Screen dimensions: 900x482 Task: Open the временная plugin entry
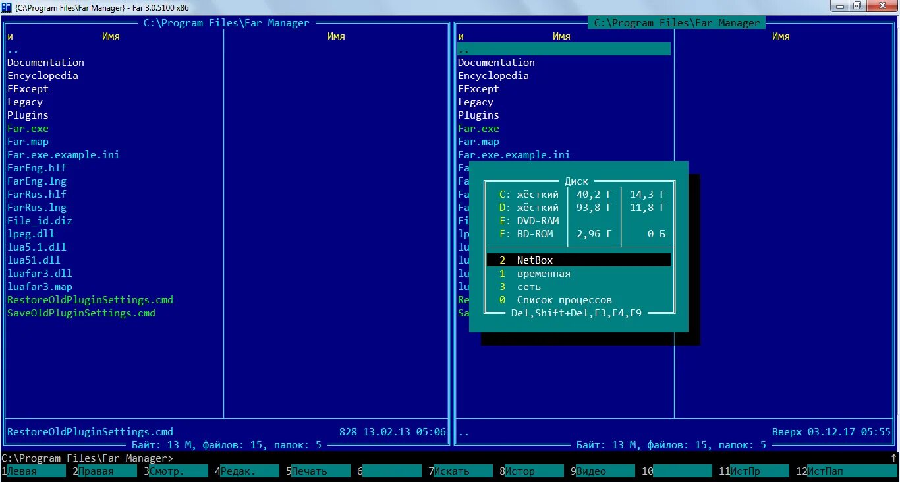(x=578, y=274)
